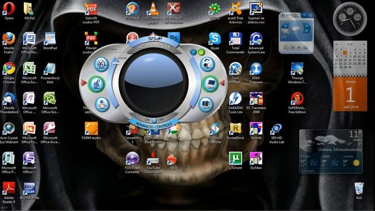
Task: Launch DVDFab 6 shortcut
Action: click(132, 11)
